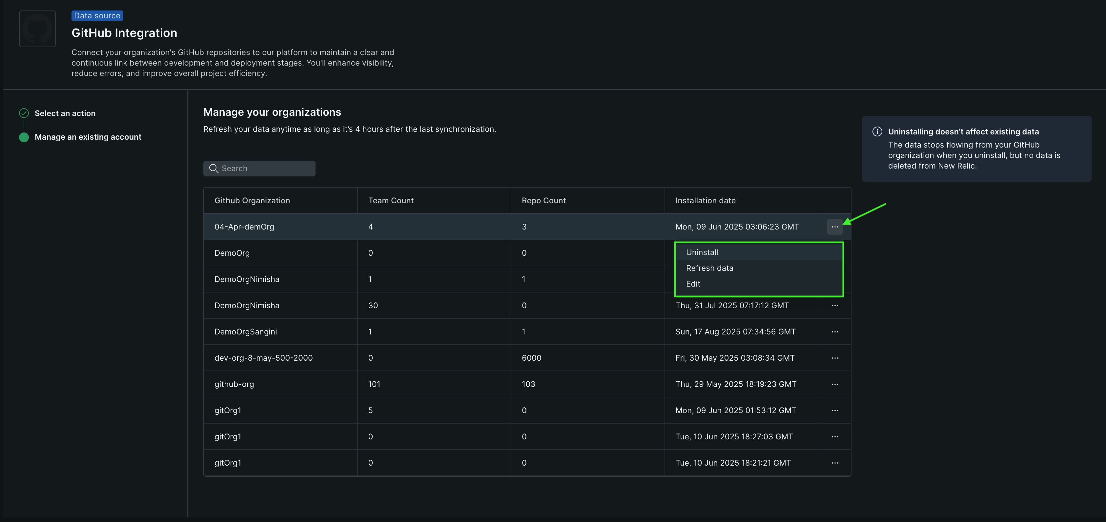Click the info icon in the uninstall tooltip
This screenshot has height=522, width=1106.
(x=877, y=132)
